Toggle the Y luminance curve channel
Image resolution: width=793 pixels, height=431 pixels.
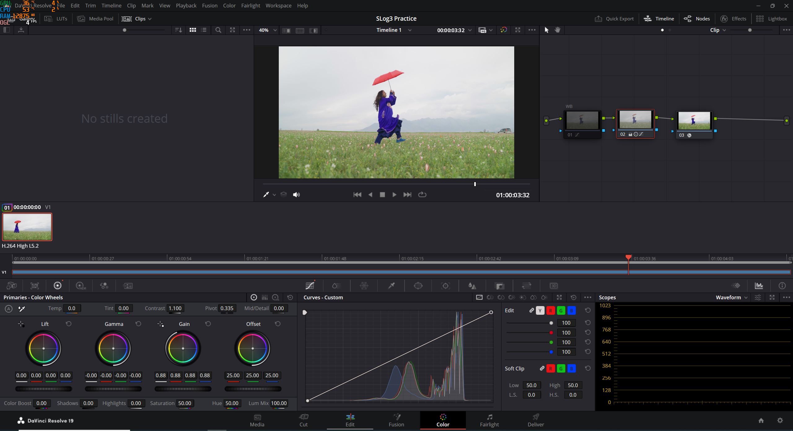pos(540,310)
